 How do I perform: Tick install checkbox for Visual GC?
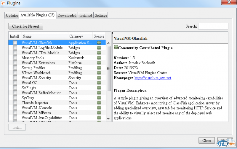(15, 83)
